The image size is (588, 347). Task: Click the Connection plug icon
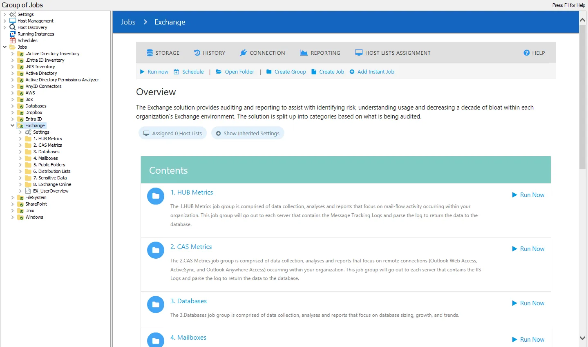[x=243, y=53]
